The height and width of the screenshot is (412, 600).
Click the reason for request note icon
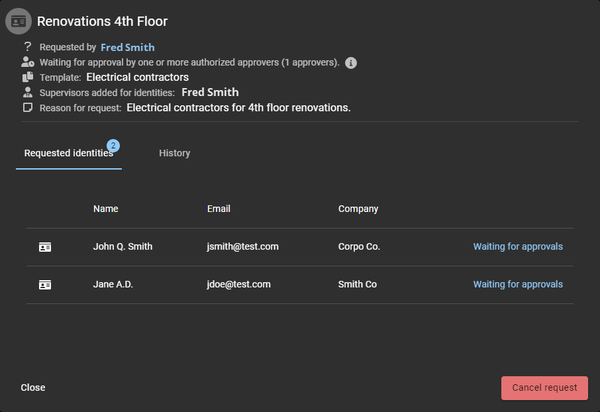pos(27,107)
